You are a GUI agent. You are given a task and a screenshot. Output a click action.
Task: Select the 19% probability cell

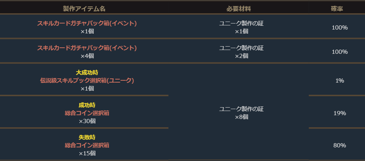(340, 113)
